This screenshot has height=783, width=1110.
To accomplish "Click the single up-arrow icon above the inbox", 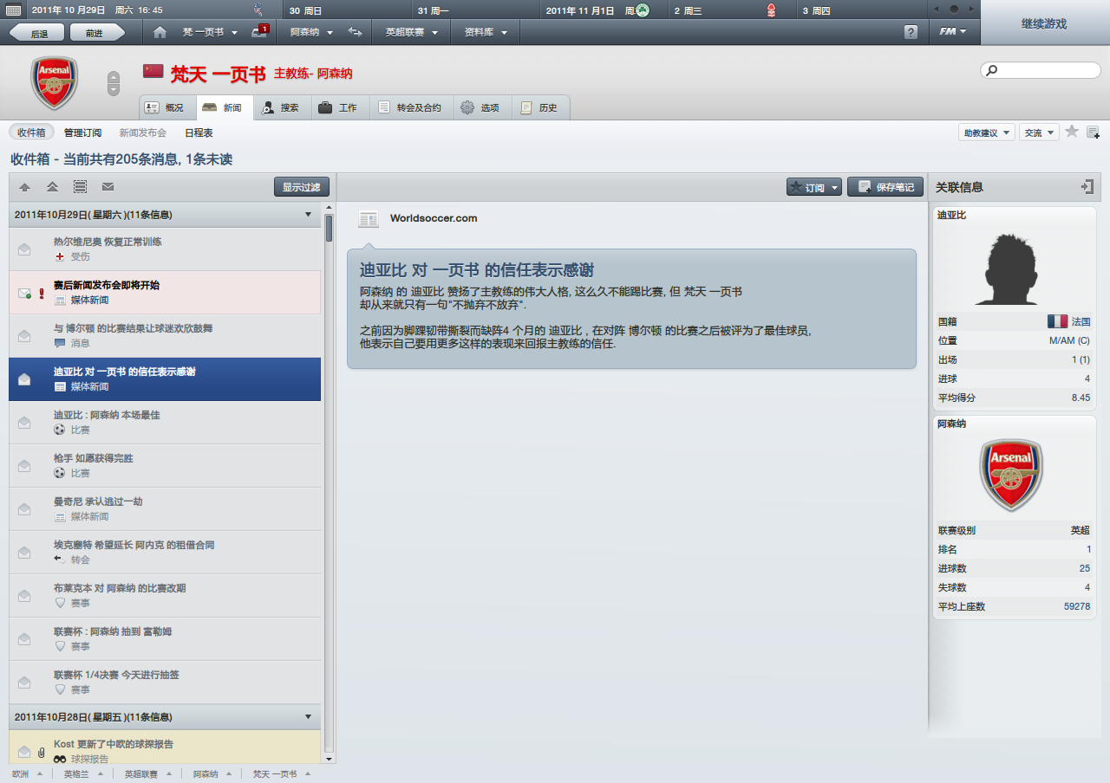I will click(x=25, y=186).
